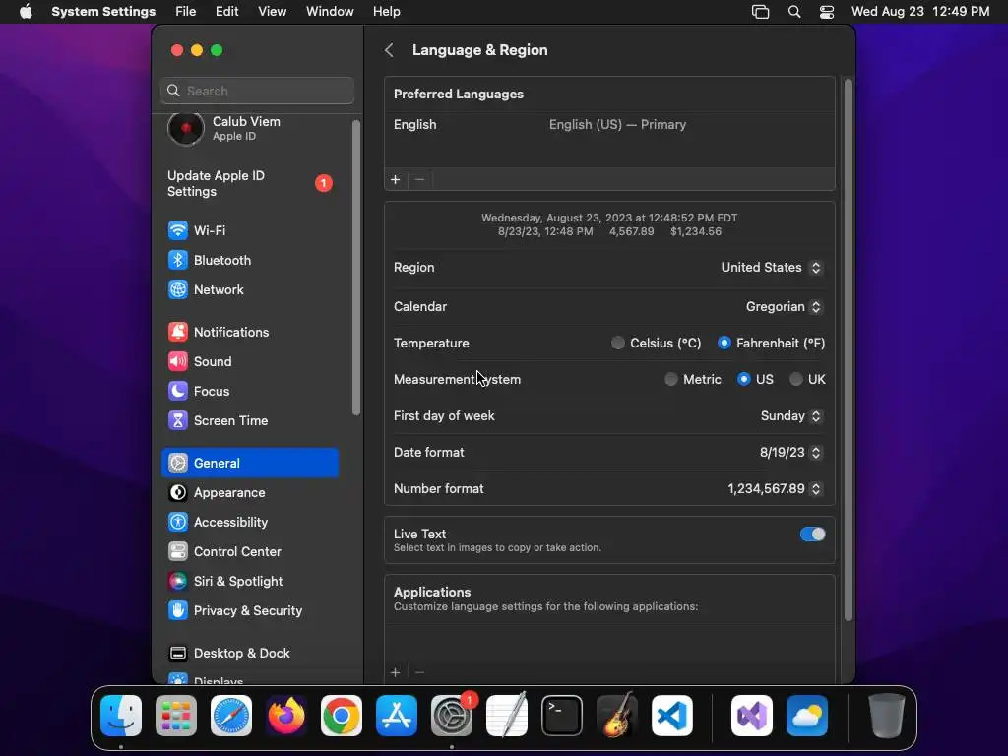Viewport: 1008px width, 756px height.
Task: Open Finder from the Dock
Action: click(121, 716)
